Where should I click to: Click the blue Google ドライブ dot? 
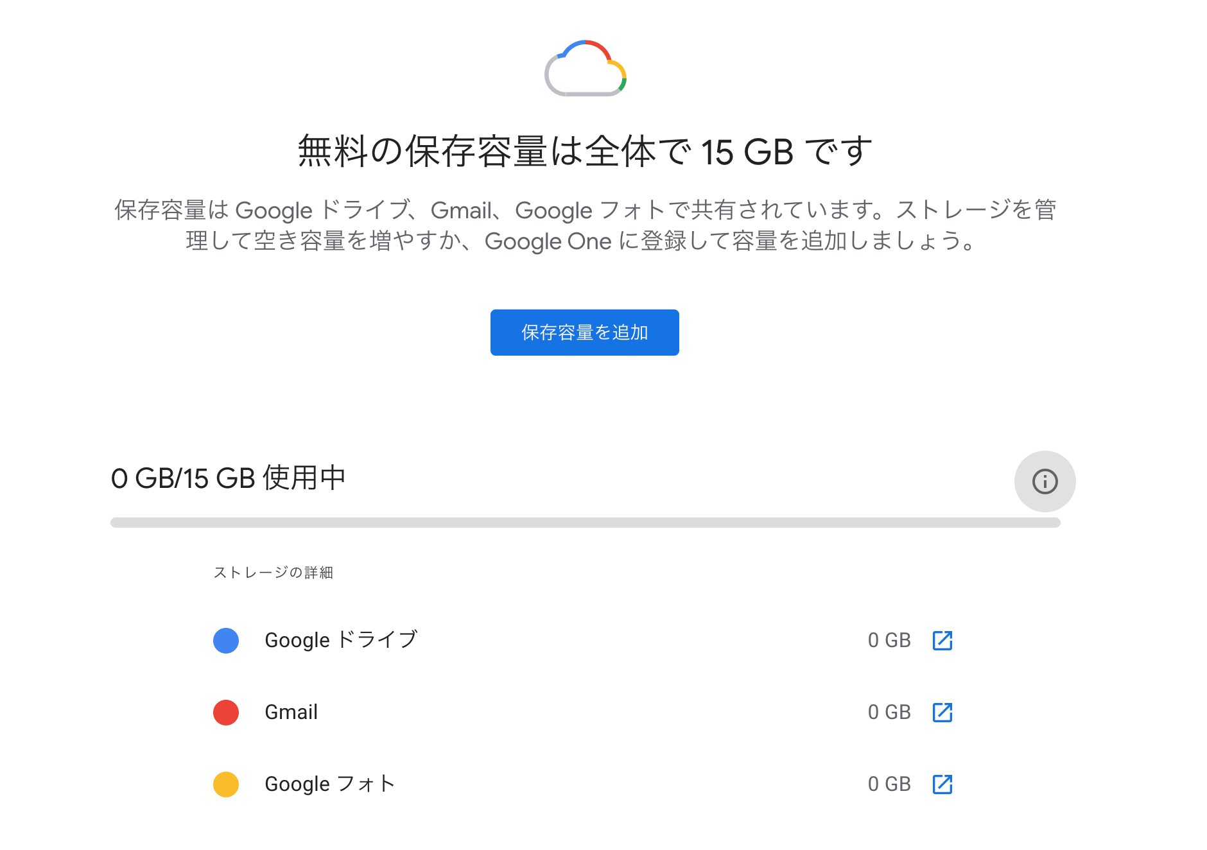[226, 641]
